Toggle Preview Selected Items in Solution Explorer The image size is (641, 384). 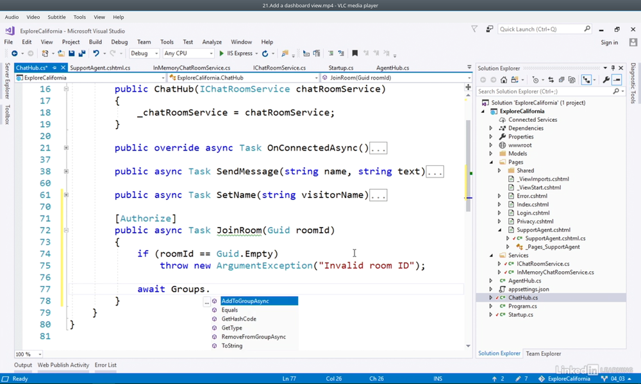[x=617, y=79]
